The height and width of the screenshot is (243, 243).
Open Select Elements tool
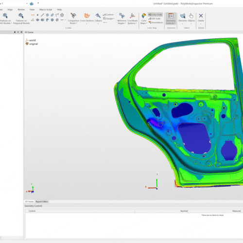183,17
